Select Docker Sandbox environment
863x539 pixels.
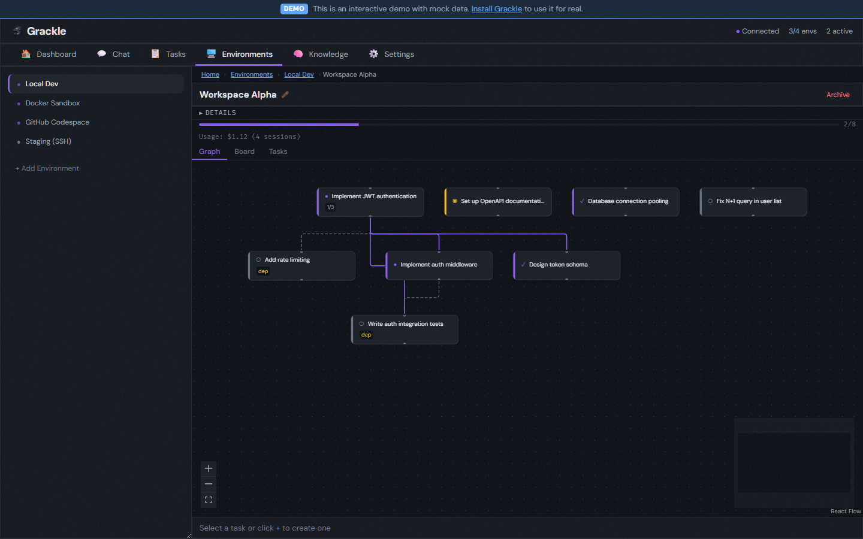(x=96, y=103)
